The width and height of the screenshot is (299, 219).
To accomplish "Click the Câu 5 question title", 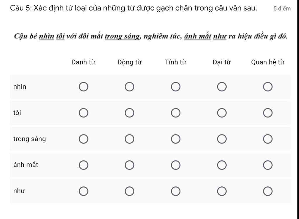I will pyautogui.click(x=133, y=8).
